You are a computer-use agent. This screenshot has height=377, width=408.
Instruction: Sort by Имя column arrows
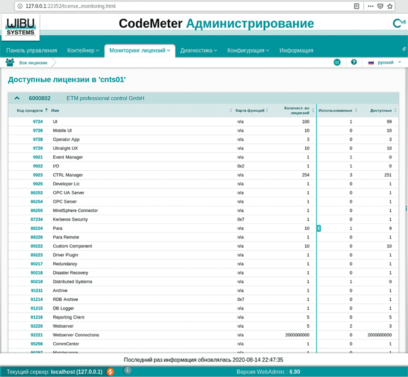coord(230,110)
